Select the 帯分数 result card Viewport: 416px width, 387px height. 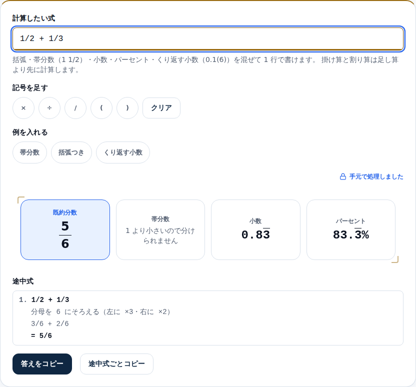pos(160,229)
